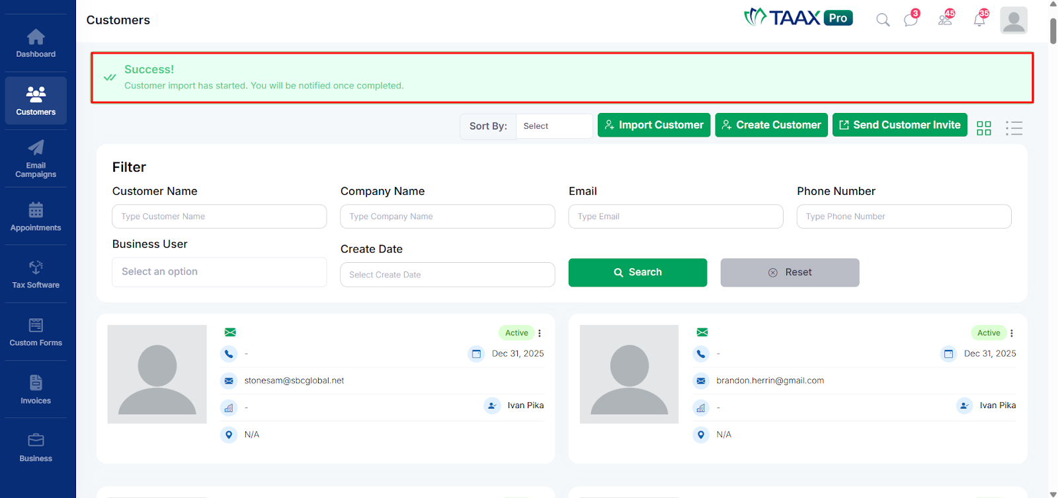Open options menu for brandon.herrin customer card

pos(1012,333)
